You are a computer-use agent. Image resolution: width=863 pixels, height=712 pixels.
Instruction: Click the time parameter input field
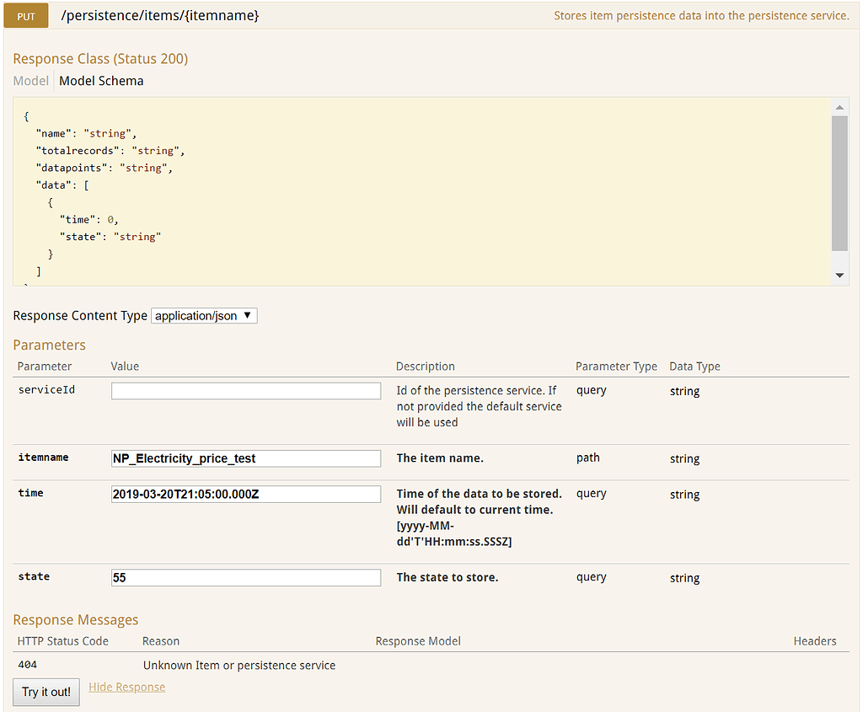[245, 494]
